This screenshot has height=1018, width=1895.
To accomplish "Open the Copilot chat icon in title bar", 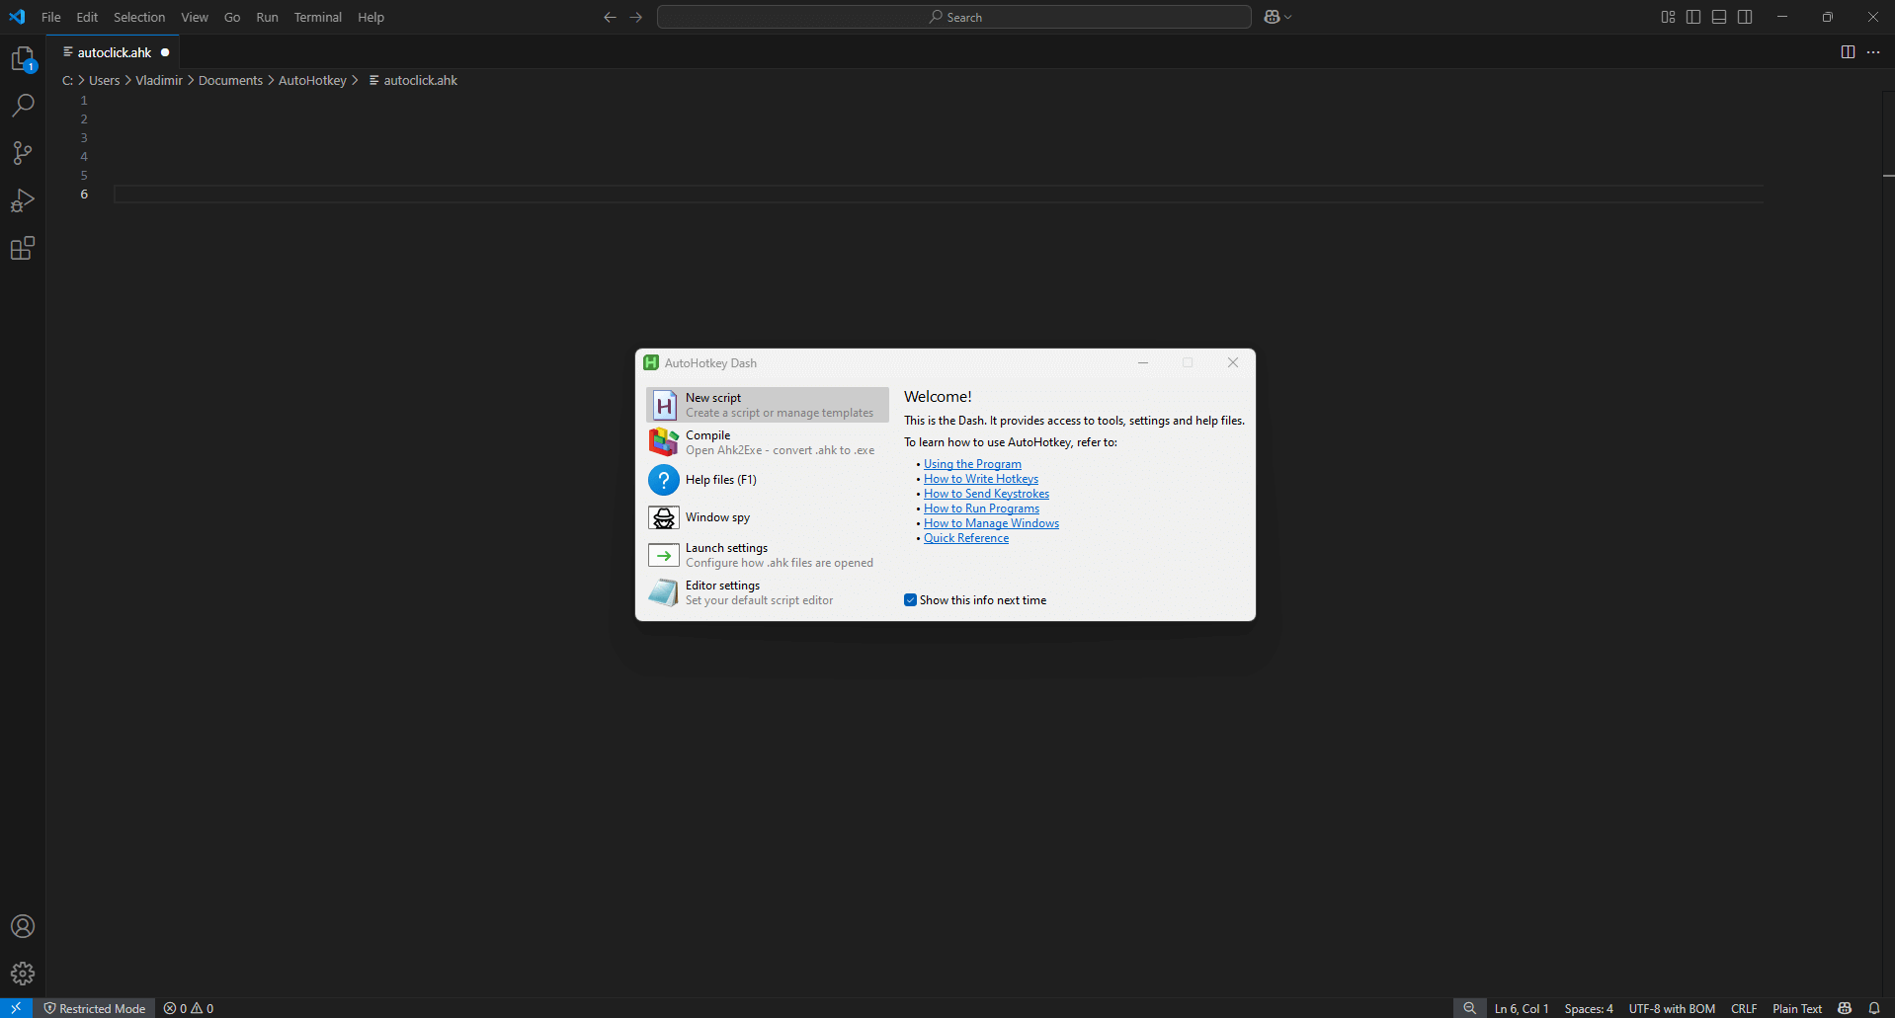I will (x=1273, y=17).
